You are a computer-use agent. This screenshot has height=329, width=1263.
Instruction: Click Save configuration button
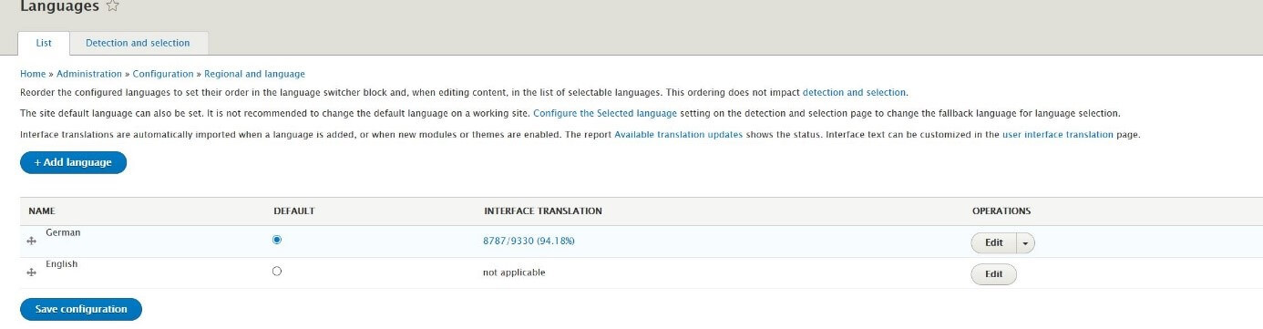[81, 309]
